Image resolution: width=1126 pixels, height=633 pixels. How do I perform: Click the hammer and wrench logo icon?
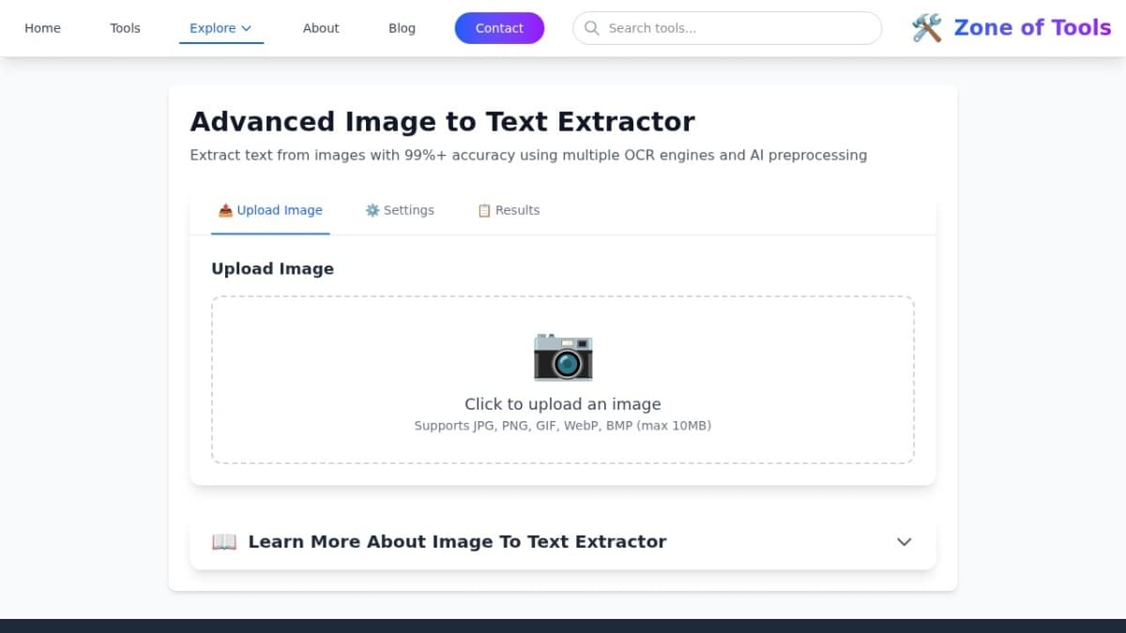[x=925, y=27]
